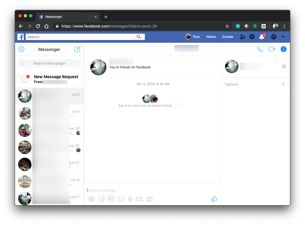
Task: Open conversation settings gear in right panel
Action: pos(284,67)
